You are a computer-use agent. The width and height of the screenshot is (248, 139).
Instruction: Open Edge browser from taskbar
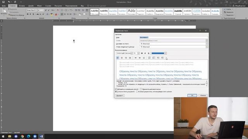pyautogui.click(x=29, y=136)
